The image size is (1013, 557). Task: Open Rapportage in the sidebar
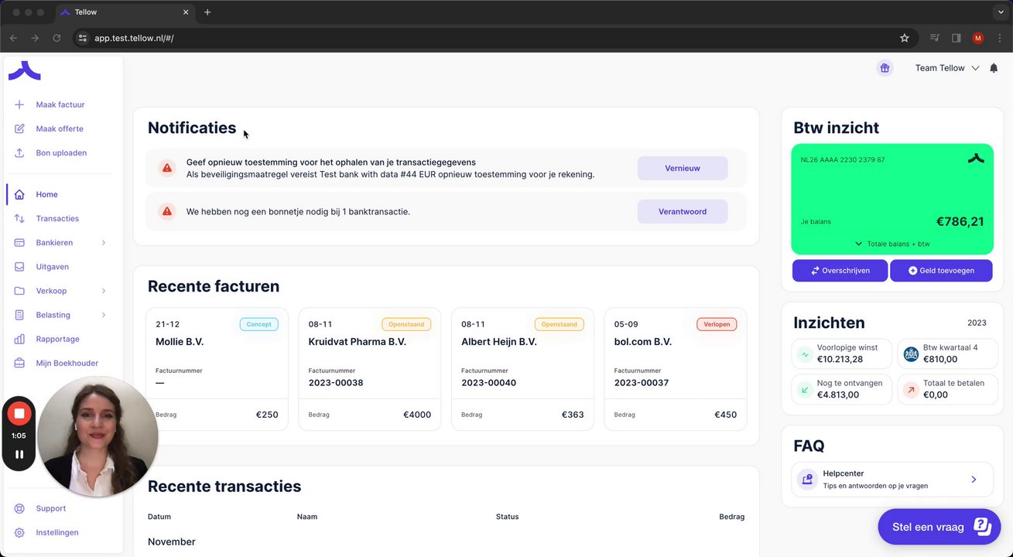point(57,339)
